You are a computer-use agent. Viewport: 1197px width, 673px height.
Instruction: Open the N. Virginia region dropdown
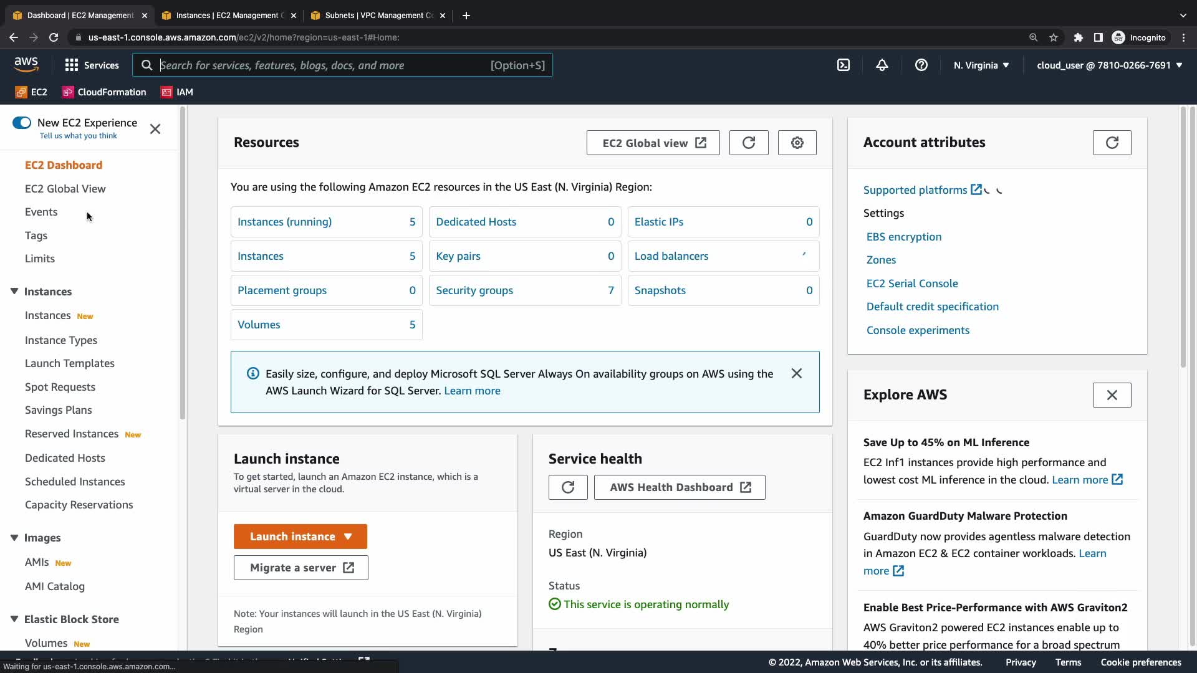pos(981,65)
